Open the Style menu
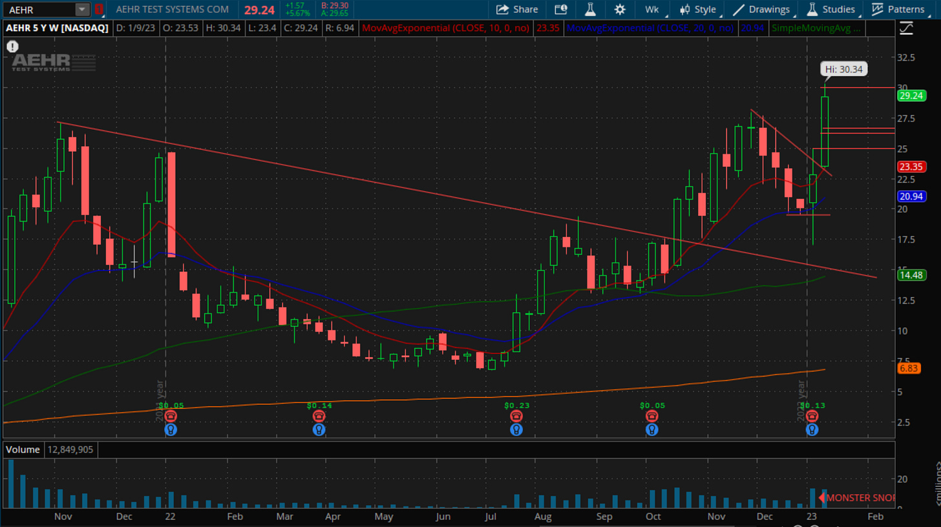The image size is (941, 527). click(x=697, y=9)
